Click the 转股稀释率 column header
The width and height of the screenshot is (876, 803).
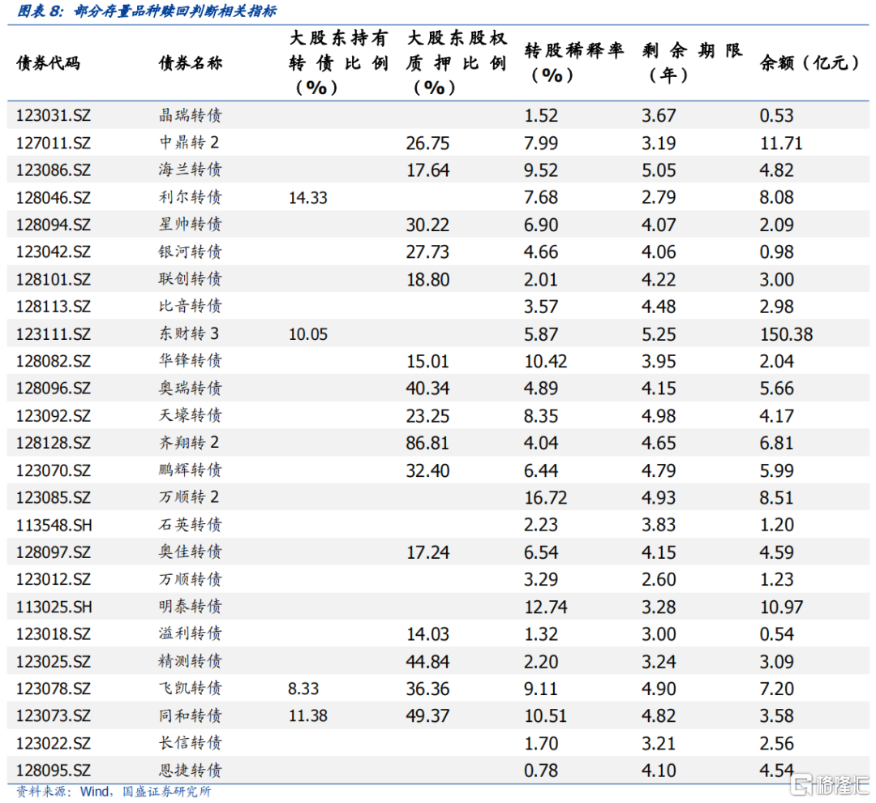point(574,62)
